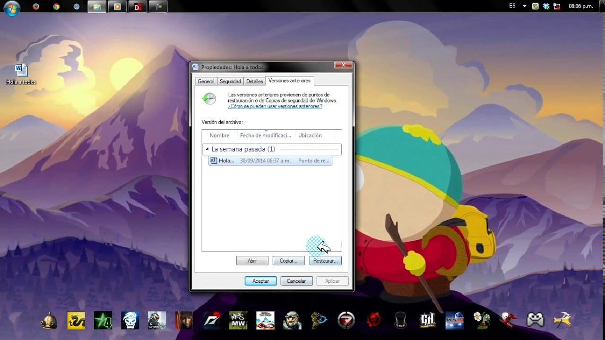Click '¿Cómo se pueden usar versiones anteriores?' link

tap(275, 106)
